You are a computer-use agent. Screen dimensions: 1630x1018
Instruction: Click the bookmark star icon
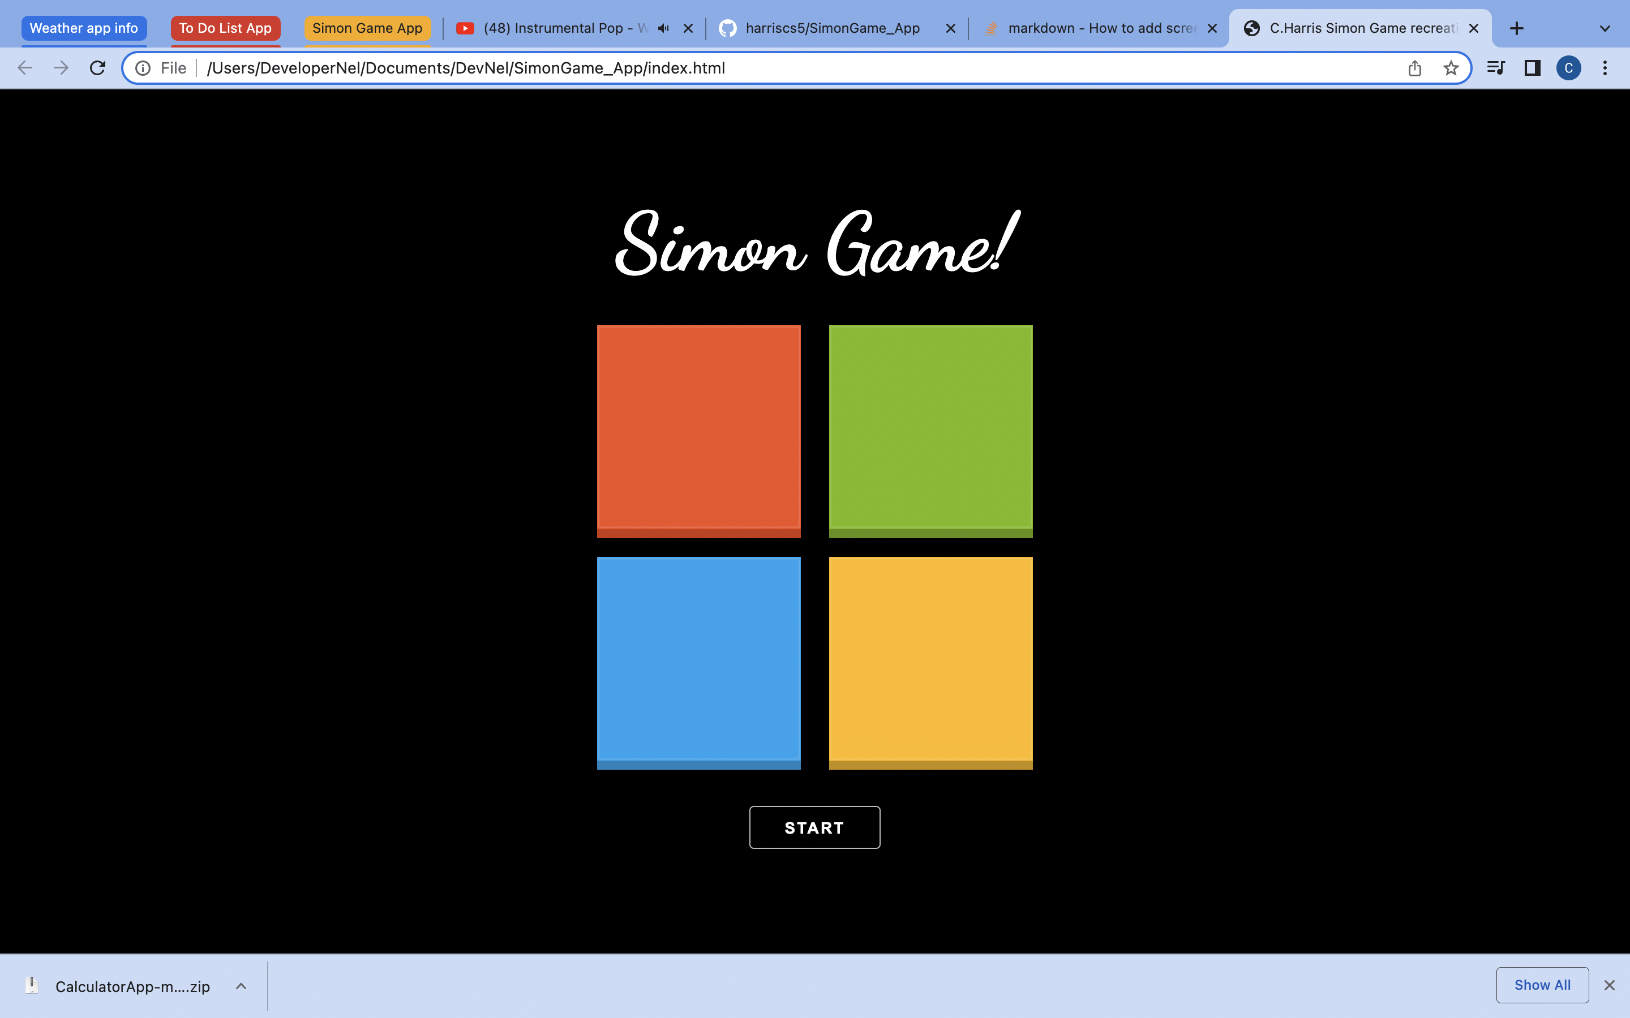pos(1451,68)
